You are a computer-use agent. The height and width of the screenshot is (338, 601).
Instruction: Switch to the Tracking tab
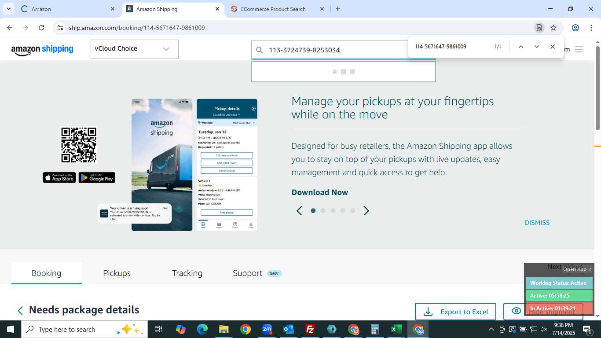pos(187,273)
